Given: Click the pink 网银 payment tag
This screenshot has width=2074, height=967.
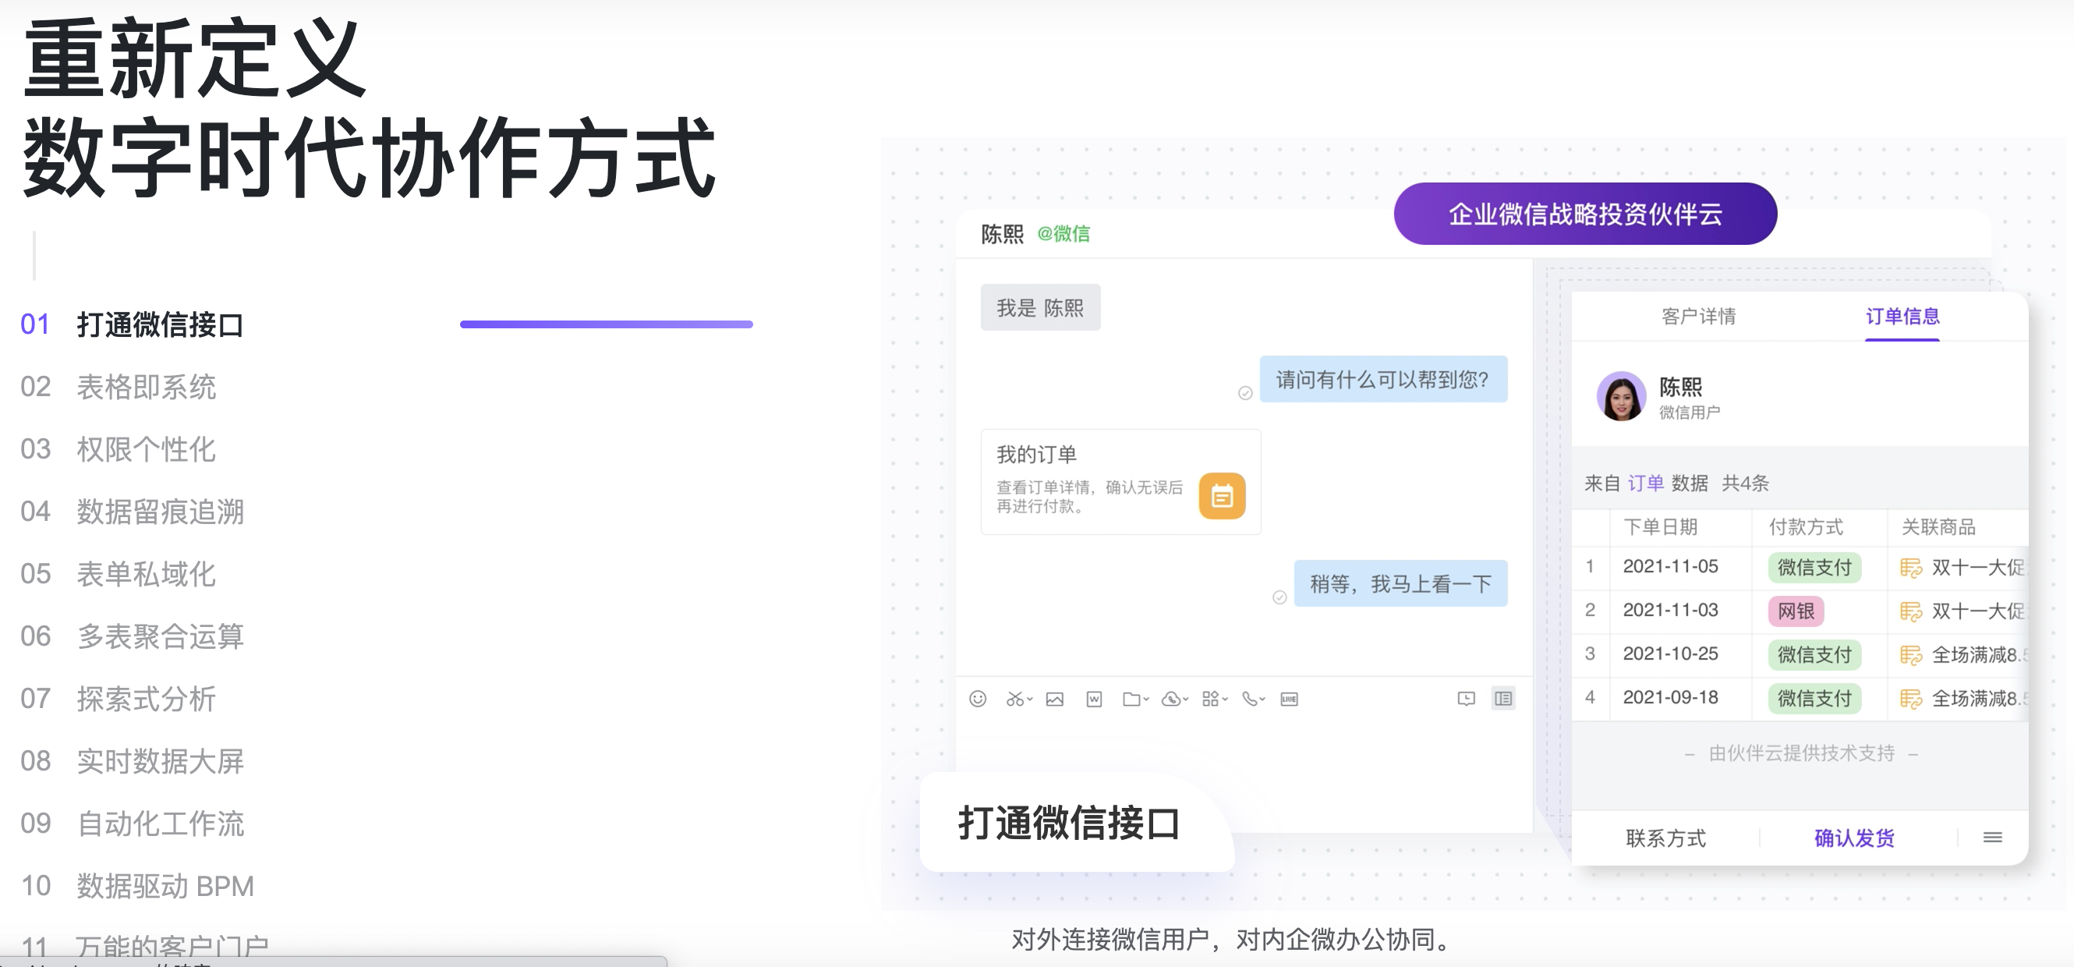Looking at the screenshot, I should pos(1796,611).
